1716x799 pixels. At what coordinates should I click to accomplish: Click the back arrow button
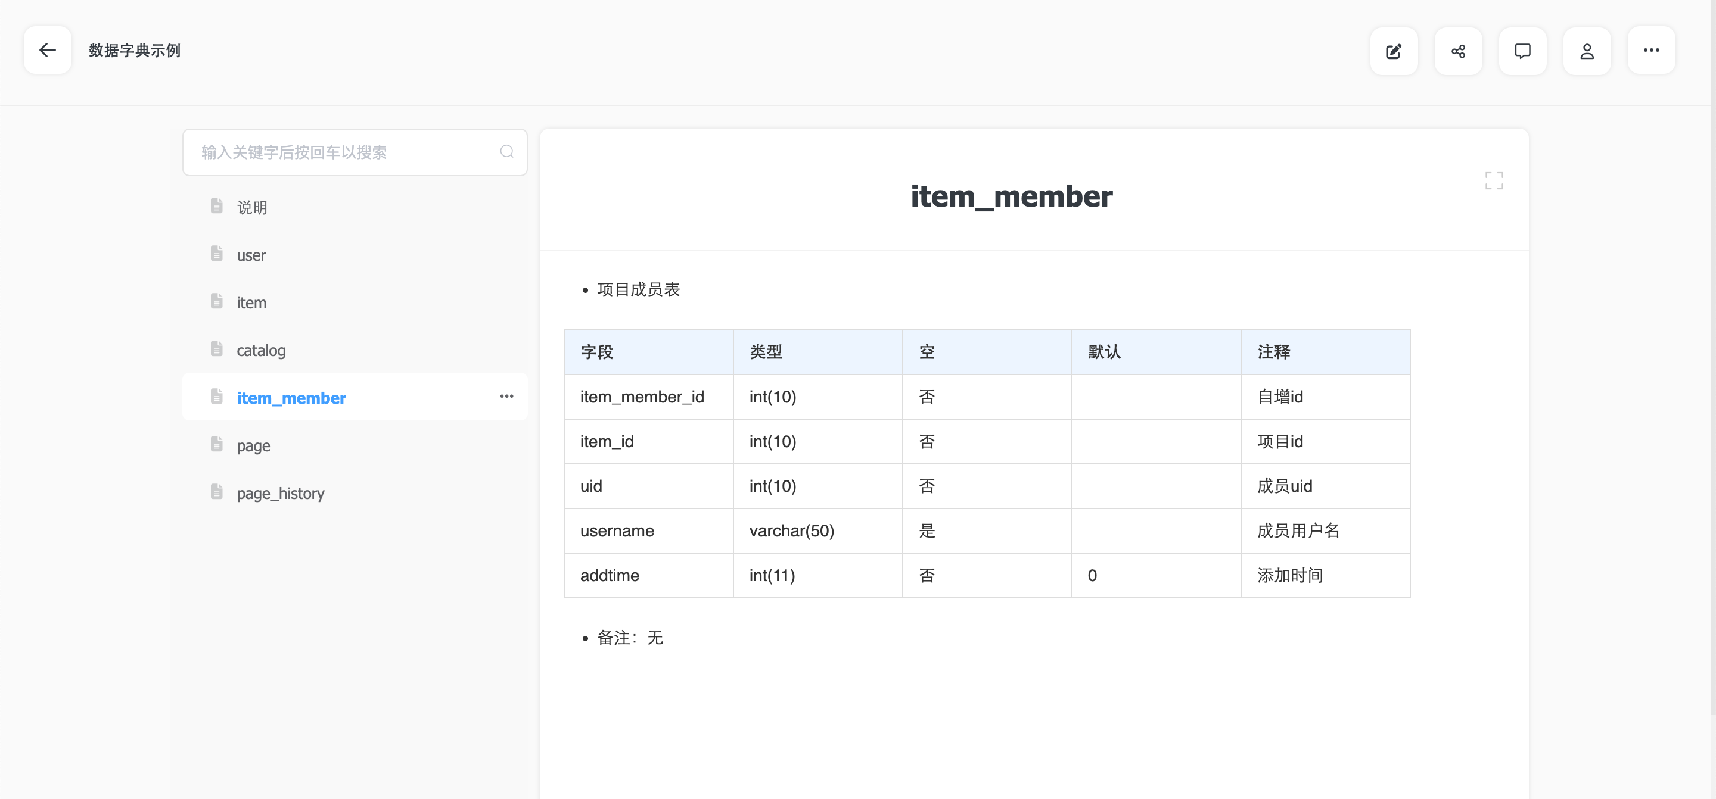pyautogui.click(x=47, y=50)
